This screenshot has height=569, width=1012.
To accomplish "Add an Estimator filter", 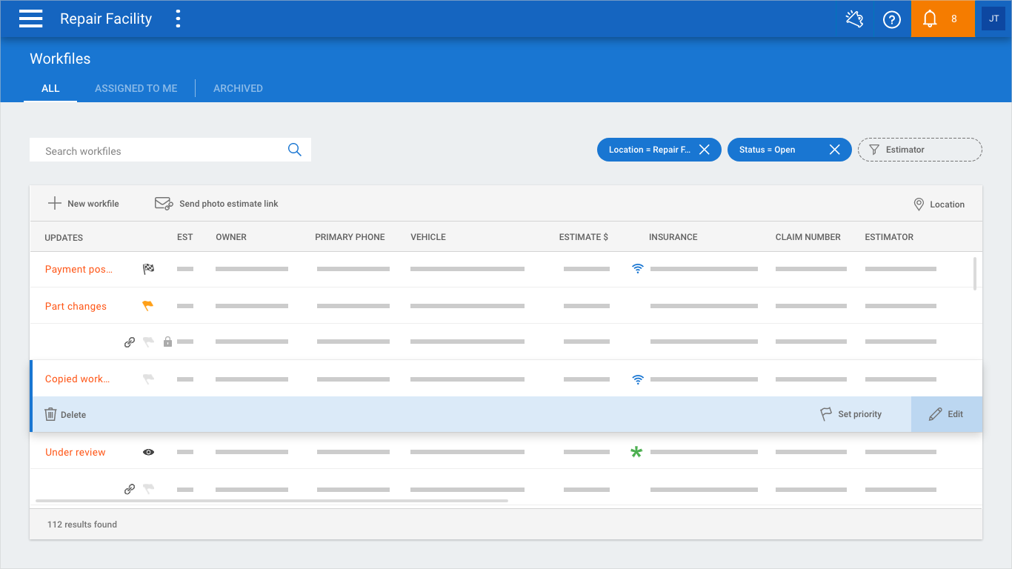I will click(x=920, y=150).
